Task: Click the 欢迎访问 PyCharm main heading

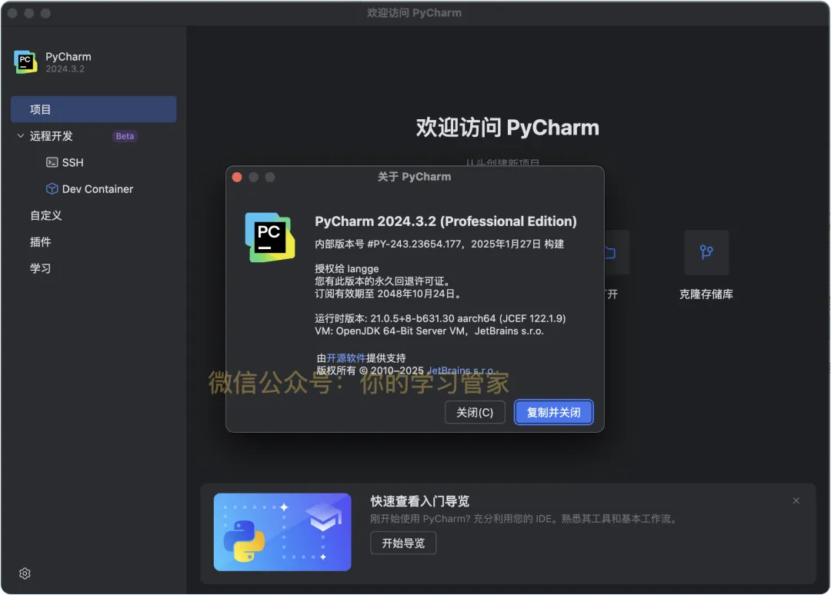Action: (x=508, y=128)
